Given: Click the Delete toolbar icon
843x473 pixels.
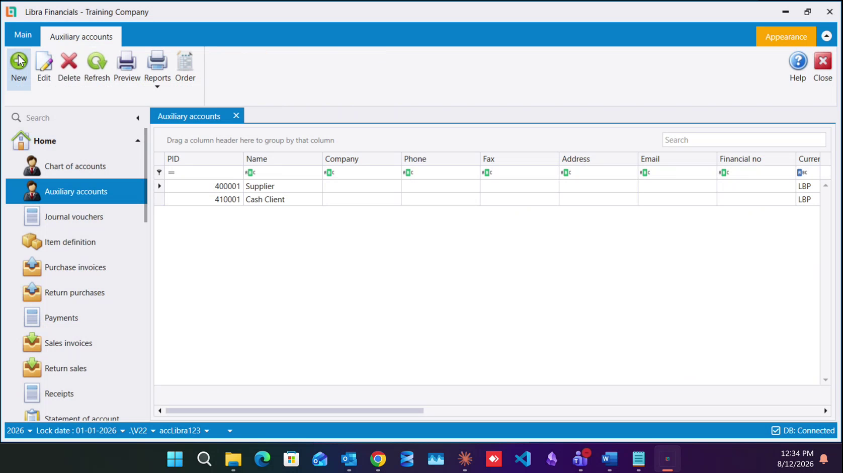Looking at the screenshot, I should point(69,61).
